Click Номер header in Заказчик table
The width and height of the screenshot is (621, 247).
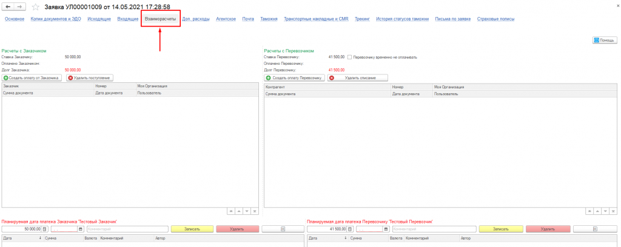click(115, 86)
